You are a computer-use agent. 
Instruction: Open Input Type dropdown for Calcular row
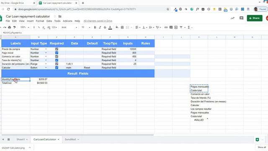[x=46, y=68]
